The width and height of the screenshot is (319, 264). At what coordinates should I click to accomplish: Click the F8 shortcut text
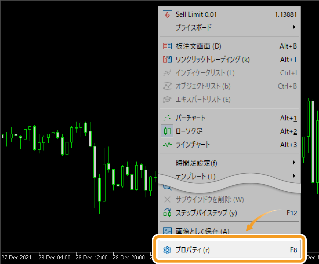(293, 250)
